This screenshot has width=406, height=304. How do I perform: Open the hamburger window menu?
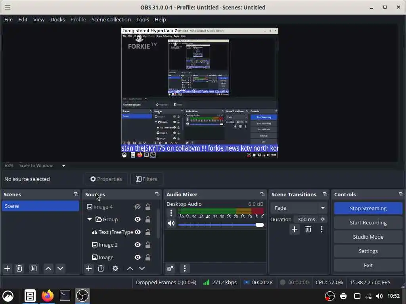(8, 7)
